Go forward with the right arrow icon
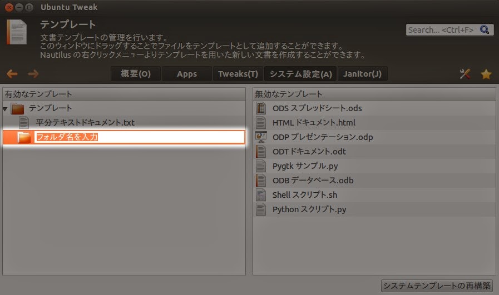This screenshot has width=499, height=295. pos(33,74)
